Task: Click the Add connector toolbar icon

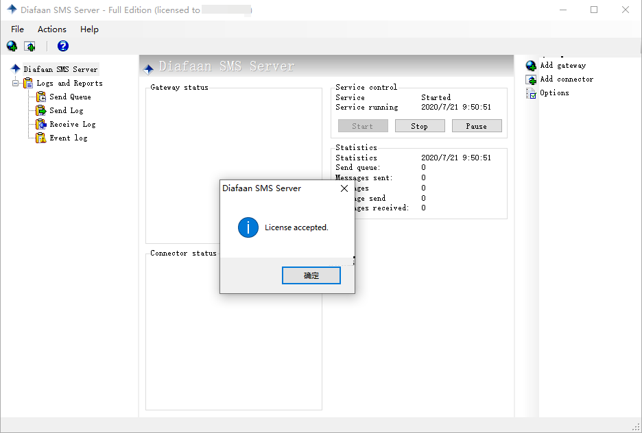Action: coord(29,46)
